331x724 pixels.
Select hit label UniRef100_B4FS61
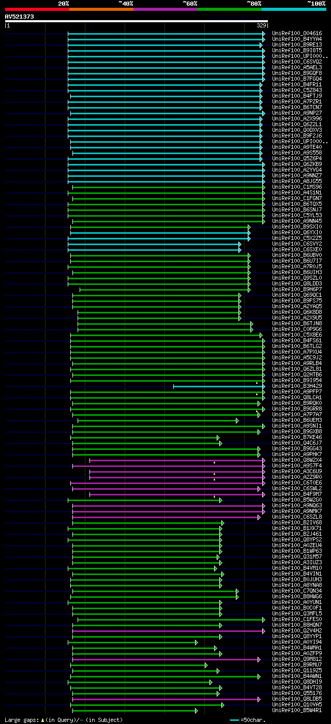297,340
